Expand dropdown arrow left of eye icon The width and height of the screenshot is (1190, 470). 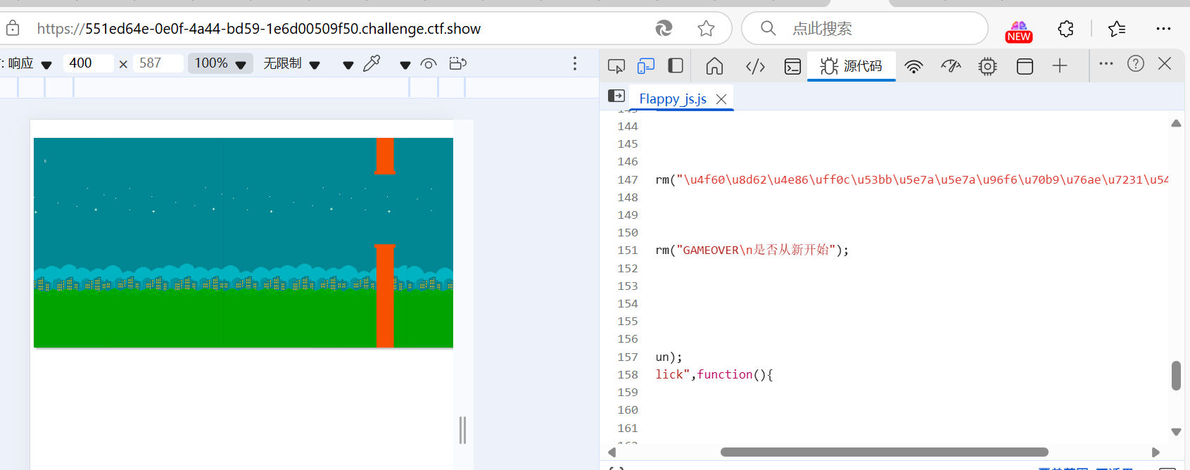pos(405,65)
